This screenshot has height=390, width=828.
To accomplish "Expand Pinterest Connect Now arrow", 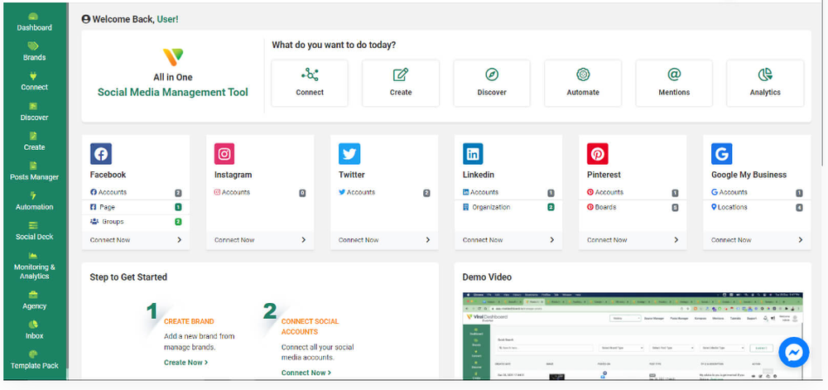I will coord(676,239).
